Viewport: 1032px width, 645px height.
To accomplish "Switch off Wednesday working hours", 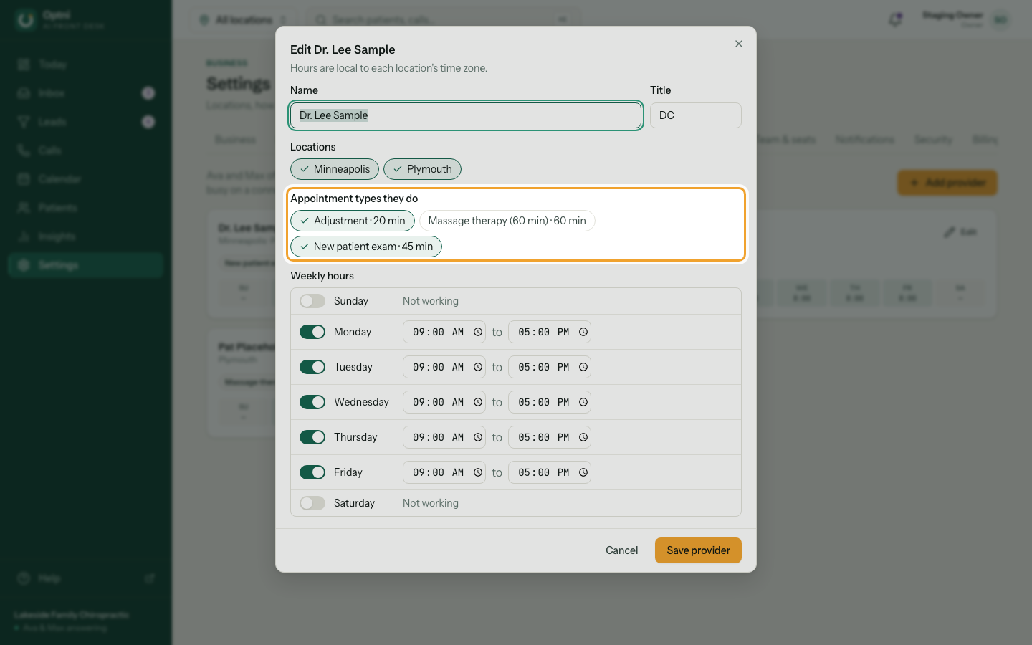I will tap(312, 402).
